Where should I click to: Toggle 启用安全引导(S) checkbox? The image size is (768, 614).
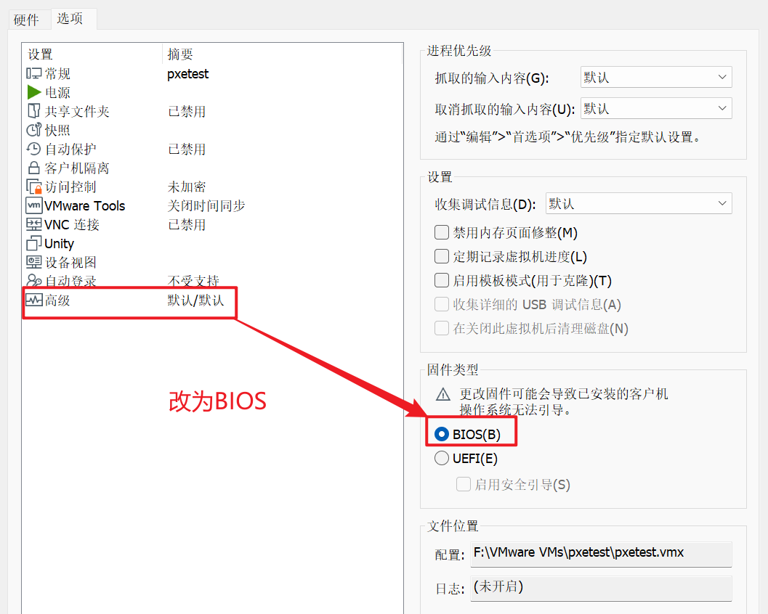464,484
